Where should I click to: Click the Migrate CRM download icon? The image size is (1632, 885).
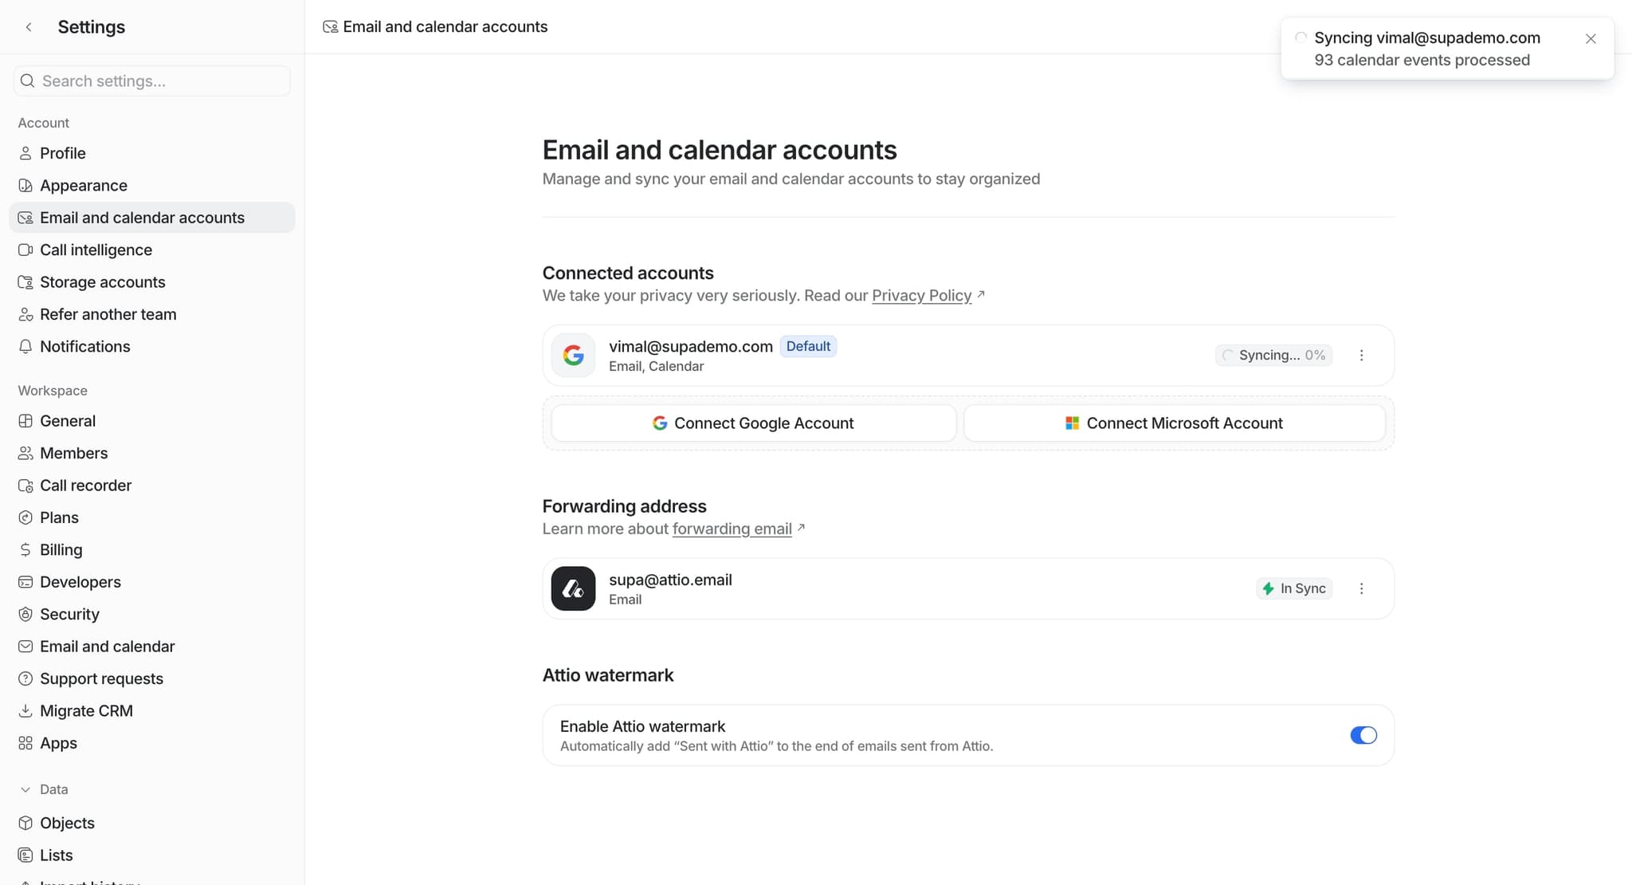(25, 711)
